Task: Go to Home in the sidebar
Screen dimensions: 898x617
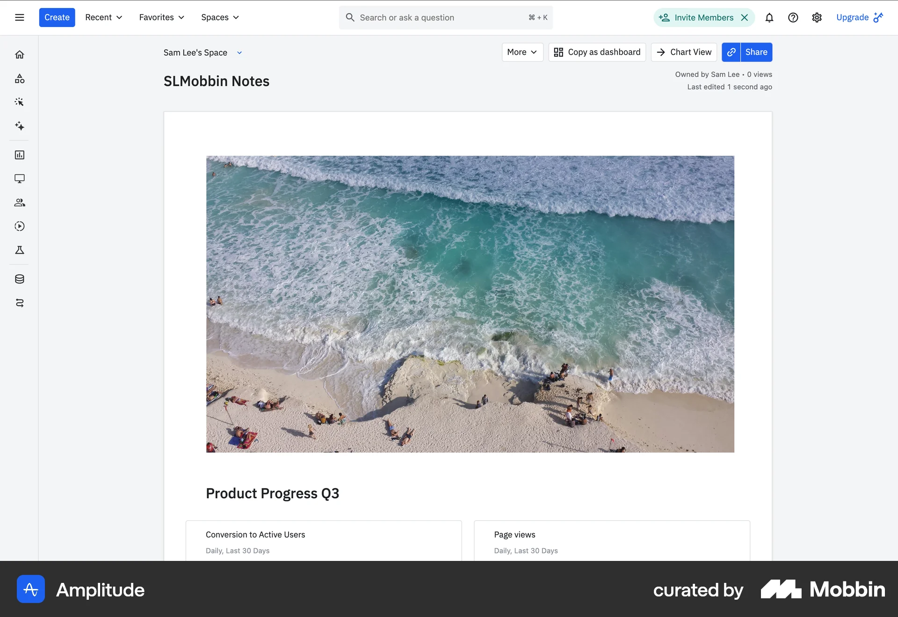Action: (x=19, y=55)
